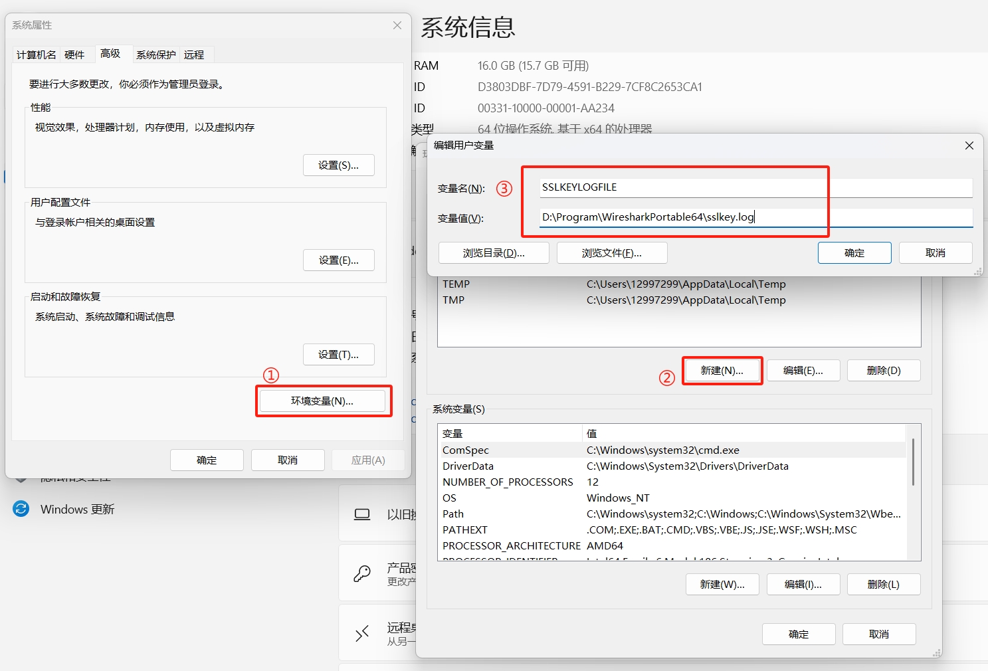This screenshot has width=988, height=671.
Task: Open the 远程 tab
Action: coord(195,54)
